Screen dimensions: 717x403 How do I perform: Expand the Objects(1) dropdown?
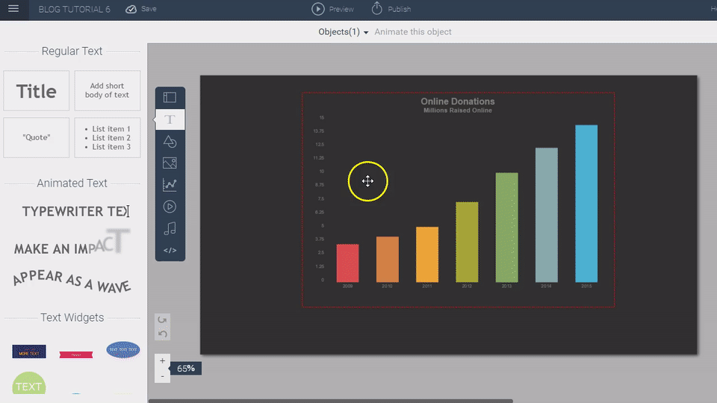point(344,32)
